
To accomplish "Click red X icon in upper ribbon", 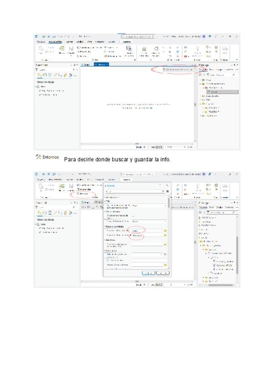I will [178, 56].
